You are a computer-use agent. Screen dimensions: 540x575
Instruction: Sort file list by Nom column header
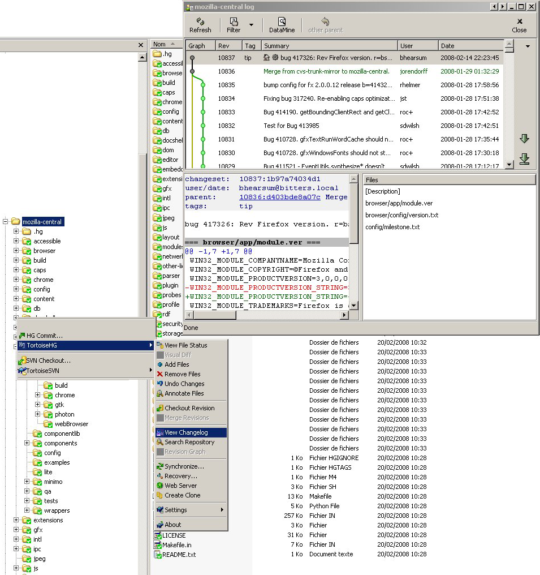coord(167,44)
